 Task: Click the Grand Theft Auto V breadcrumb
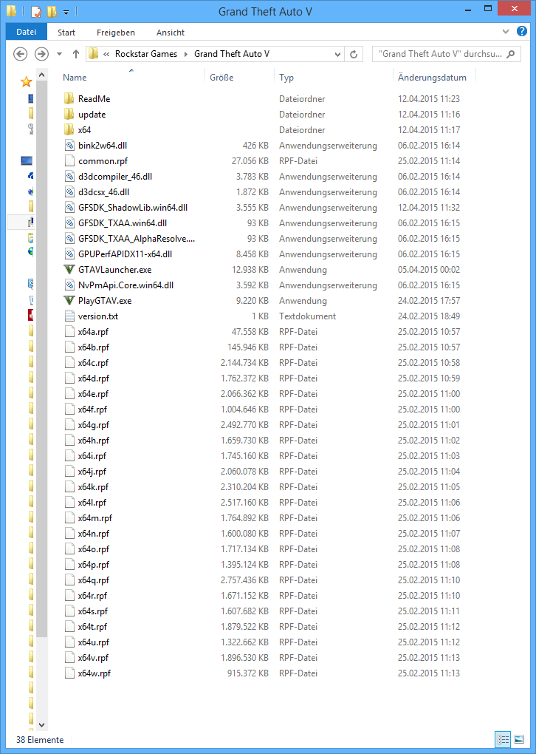[x=232, y=54]
